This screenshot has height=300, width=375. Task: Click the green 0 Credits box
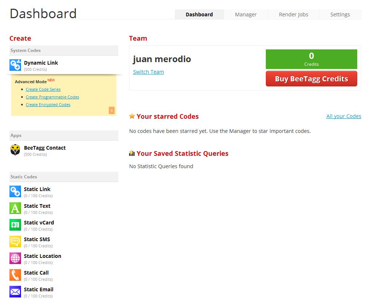[x=312, y=59]
